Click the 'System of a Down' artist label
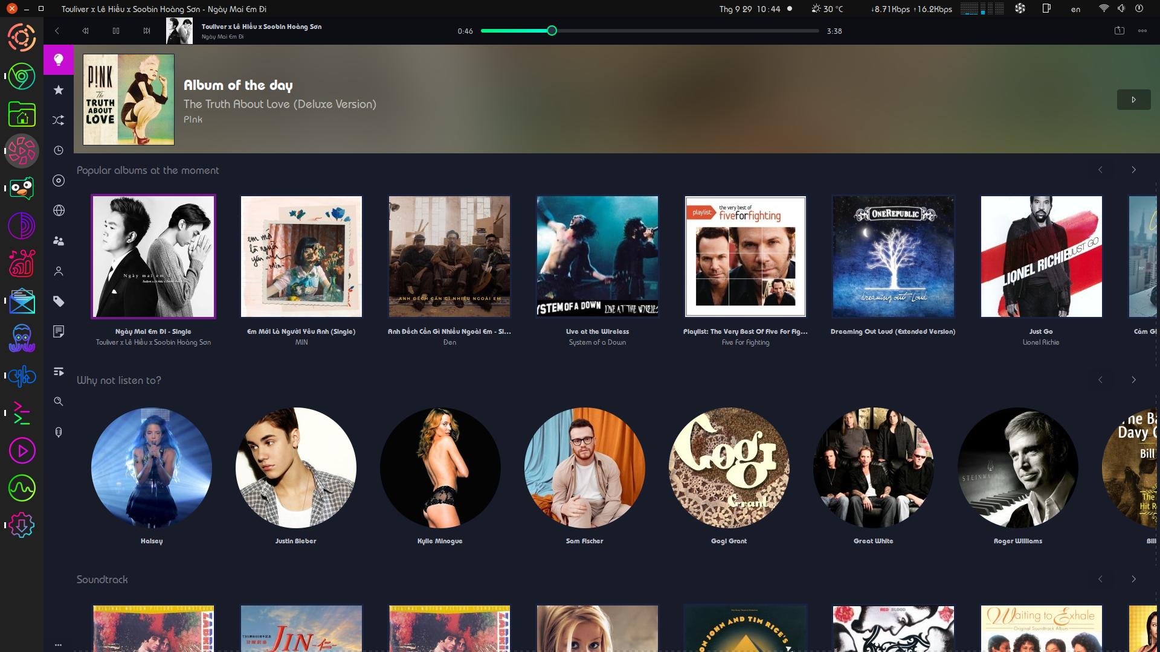Image resolution: width=1160 pixels, height=652 pixels. [598, 342]
